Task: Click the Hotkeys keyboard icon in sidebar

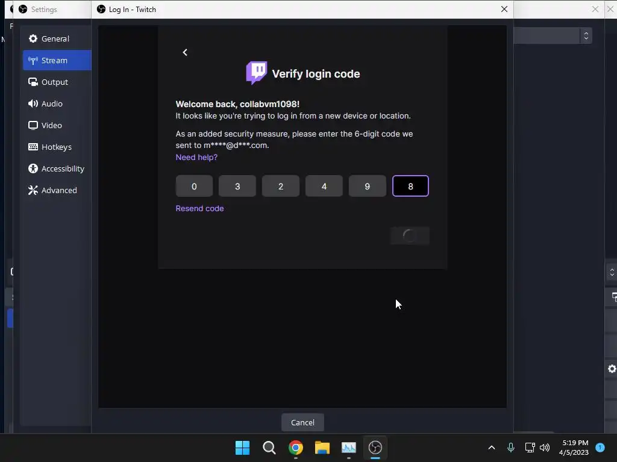Action: coord(33,147)
